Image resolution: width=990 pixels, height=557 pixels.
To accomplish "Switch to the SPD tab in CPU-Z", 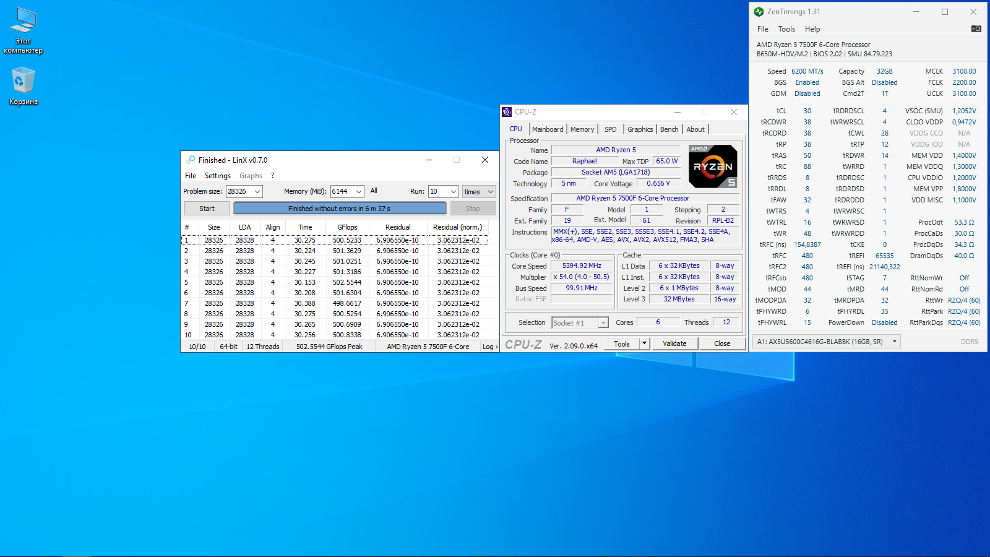I will [x=611, y=129].
